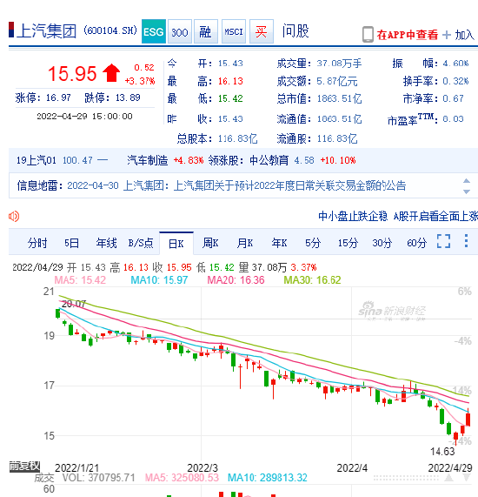Click the red up arrow price indicator

(x=111, y=73)
